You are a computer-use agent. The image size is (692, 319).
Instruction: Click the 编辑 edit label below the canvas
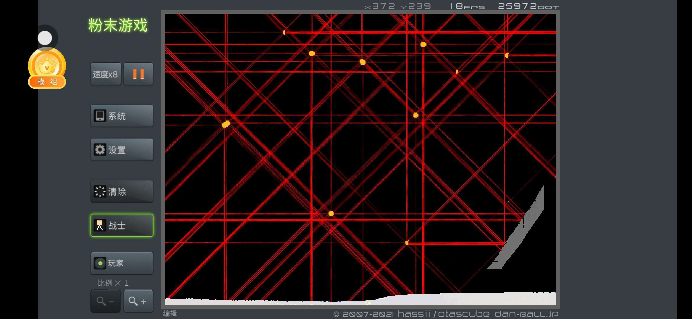click(x=170, y=313)
